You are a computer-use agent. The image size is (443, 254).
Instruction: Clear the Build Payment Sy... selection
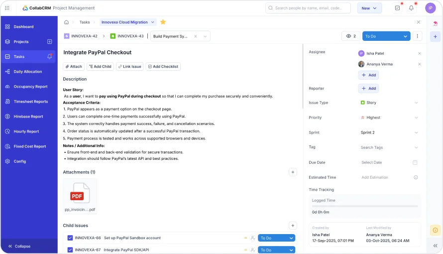click(x=195, y=36)
